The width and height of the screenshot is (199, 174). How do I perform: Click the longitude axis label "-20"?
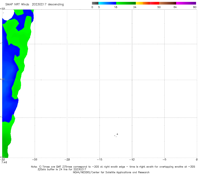[x=67, y=160]
